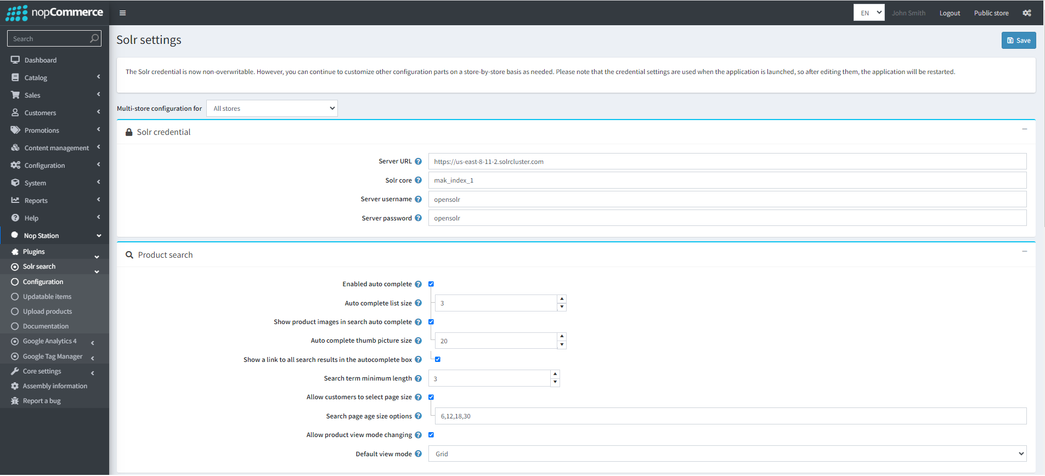Click the search magnifier icon in sidebar
Screen dimensions: 1045x476
click(94, 38)
